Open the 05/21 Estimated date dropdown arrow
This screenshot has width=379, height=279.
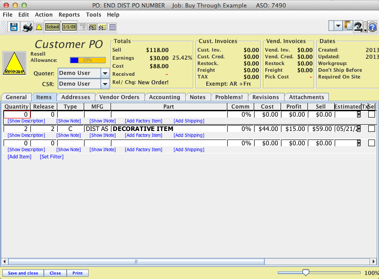tap(359, 129)
